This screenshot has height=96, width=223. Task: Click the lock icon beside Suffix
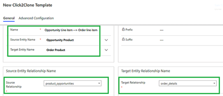point(123,39)
